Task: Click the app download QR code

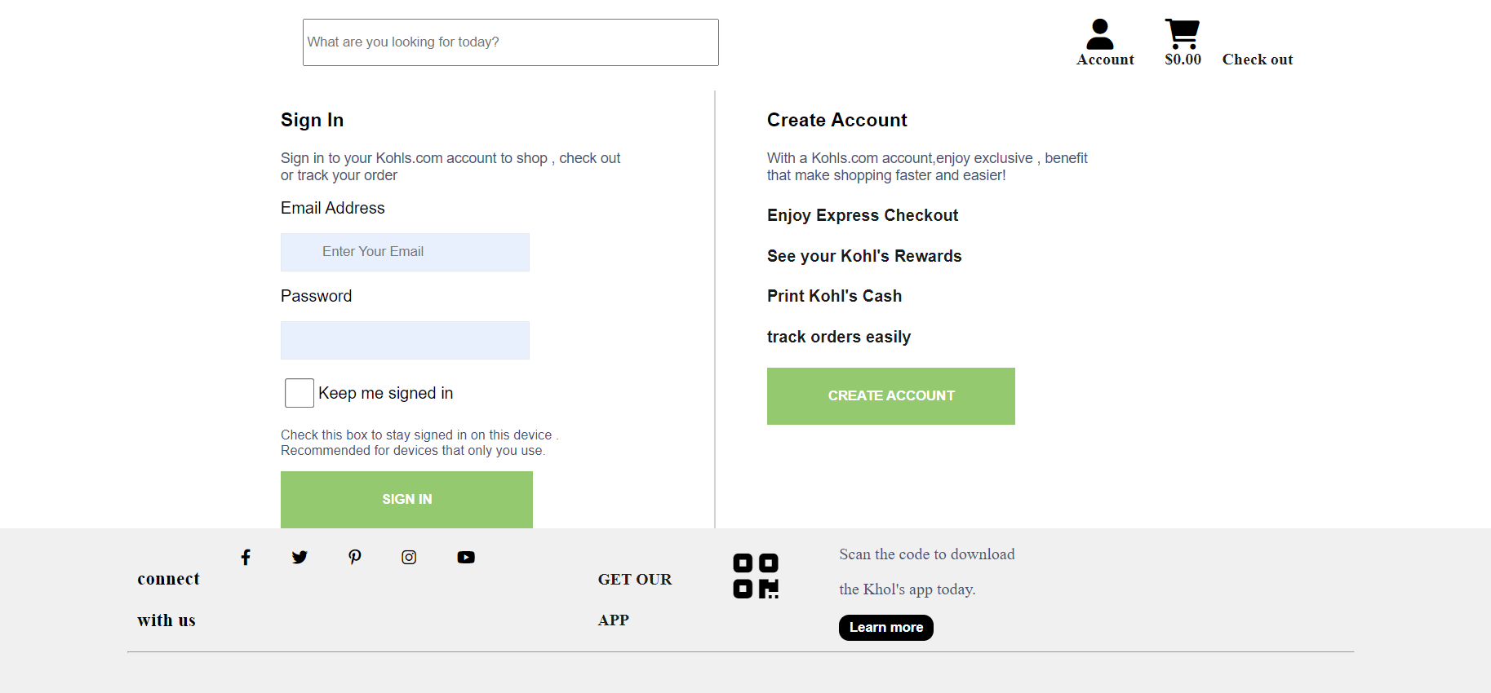Action: [755, 576]
